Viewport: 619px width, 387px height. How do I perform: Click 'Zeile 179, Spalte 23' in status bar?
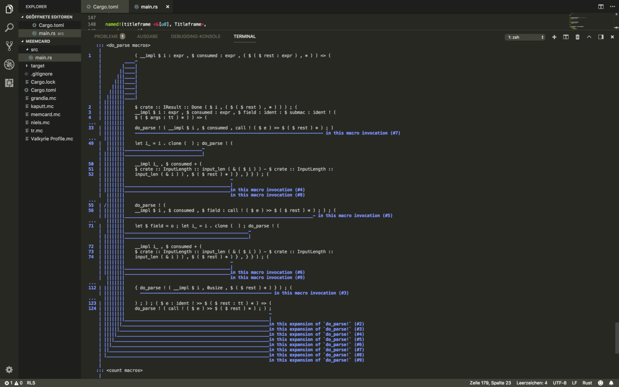pos(490,383)
